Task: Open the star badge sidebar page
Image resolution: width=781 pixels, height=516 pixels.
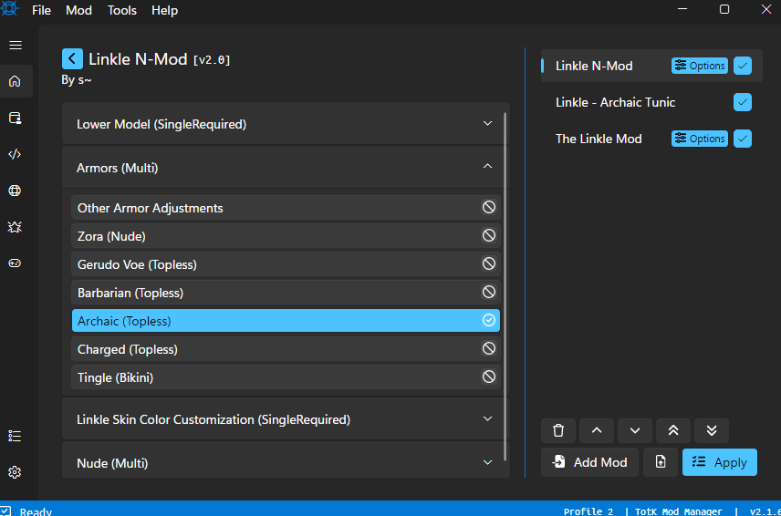Action: coord(15,227)
